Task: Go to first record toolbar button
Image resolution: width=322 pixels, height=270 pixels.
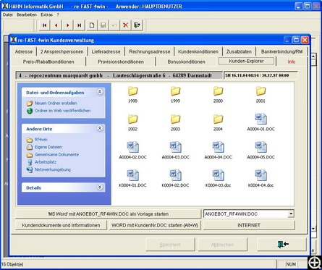Action: point(44,25)
